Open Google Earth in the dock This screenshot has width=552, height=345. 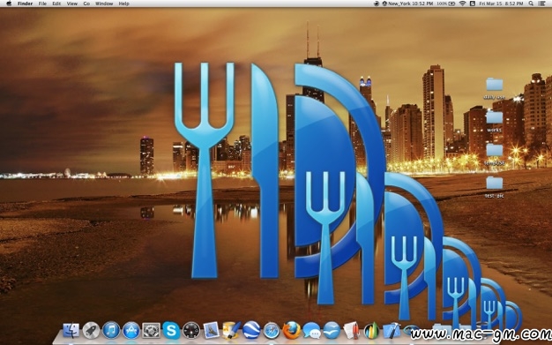(x=251, y=331)
